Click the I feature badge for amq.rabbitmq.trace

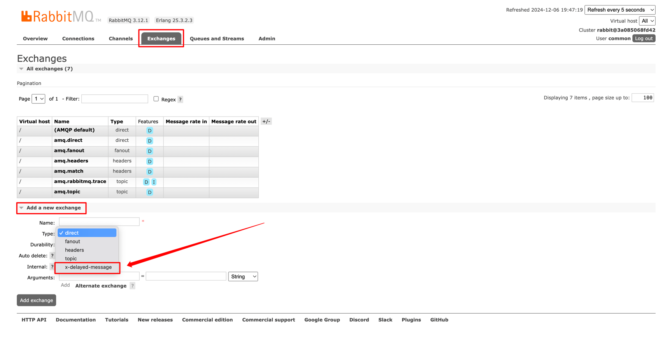[x=154, y=182]
